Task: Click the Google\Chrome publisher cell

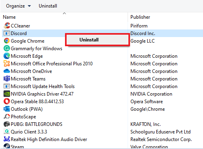Action: pos(148,109)
